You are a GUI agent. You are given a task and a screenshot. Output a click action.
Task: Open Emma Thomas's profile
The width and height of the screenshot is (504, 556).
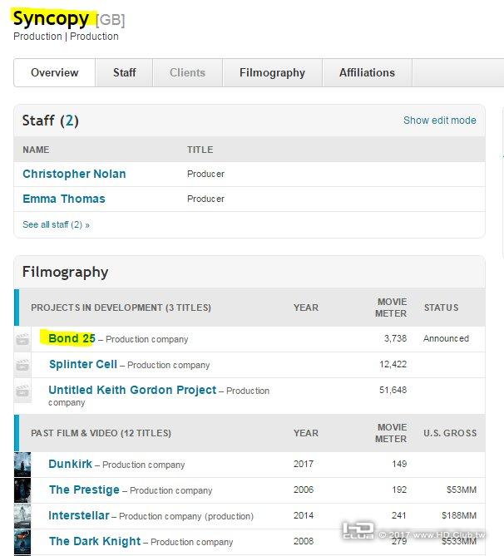(64, 199)
